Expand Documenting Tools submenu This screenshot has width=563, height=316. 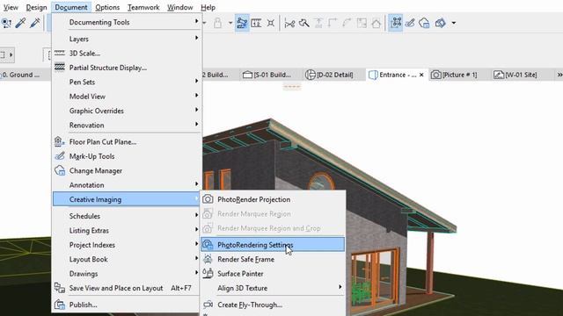click(127, 22)
